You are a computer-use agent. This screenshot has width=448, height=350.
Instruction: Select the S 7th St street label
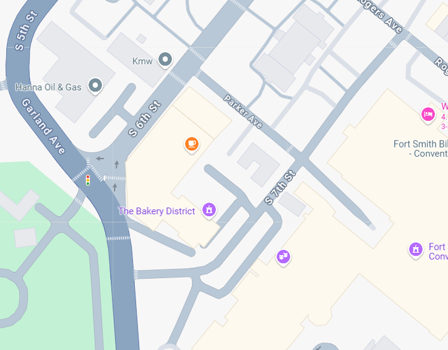coord(280,188)
